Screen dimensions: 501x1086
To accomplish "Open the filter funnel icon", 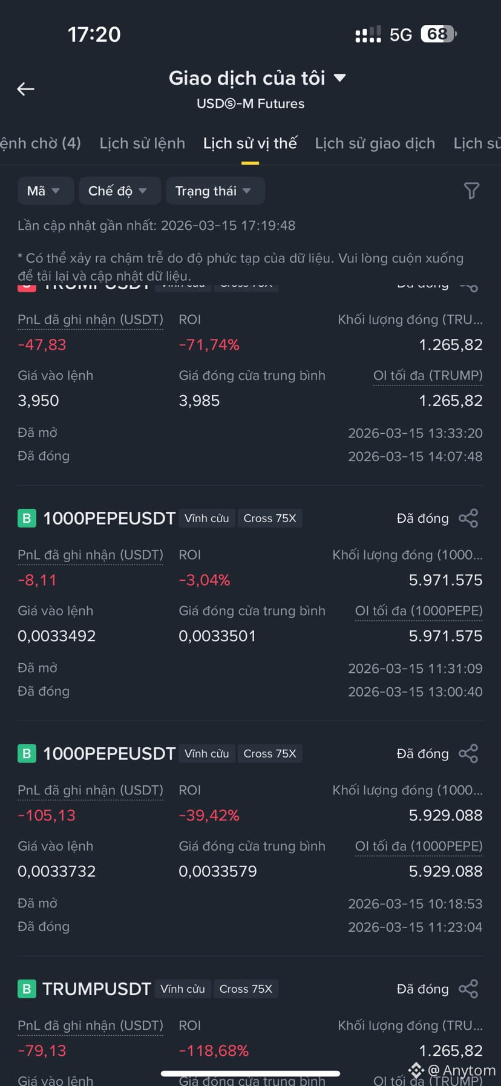I will [471, 191].
